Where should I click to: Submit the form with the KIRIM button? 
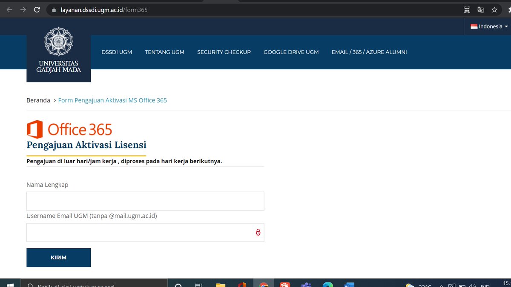[58, 258]
